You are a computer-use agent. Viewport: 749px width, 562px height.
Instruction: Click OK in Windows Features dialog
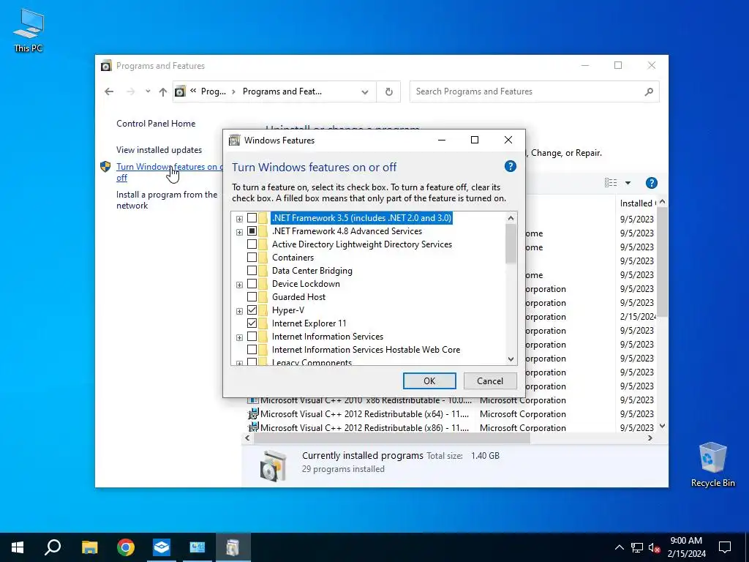point(429,381)
